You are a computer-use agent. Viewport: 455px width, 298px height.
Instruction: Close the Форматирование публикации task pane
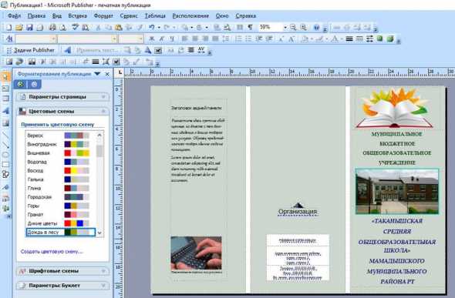pos(107,74)
